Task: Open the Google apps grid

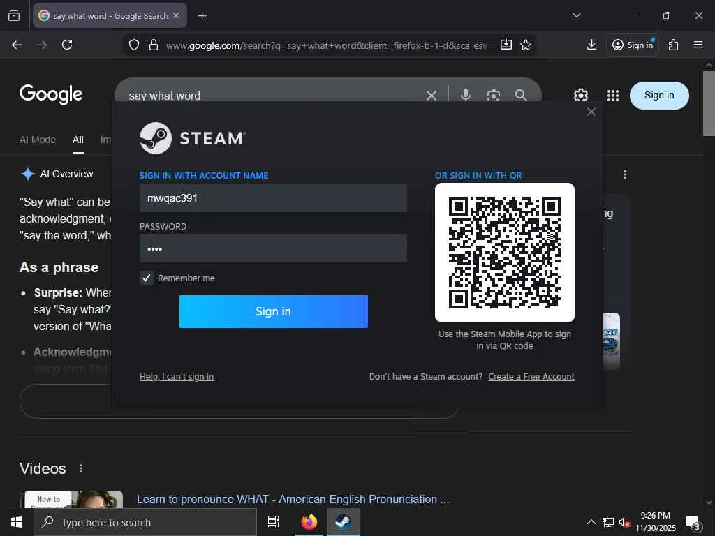Action: [613, 95]
